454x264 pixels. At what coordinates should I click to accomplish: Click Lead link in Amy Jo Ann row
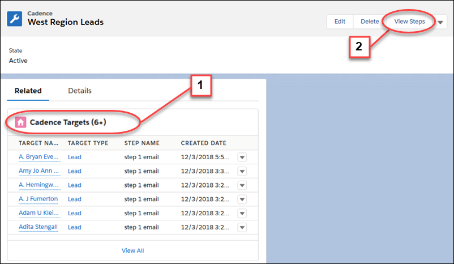74,171
